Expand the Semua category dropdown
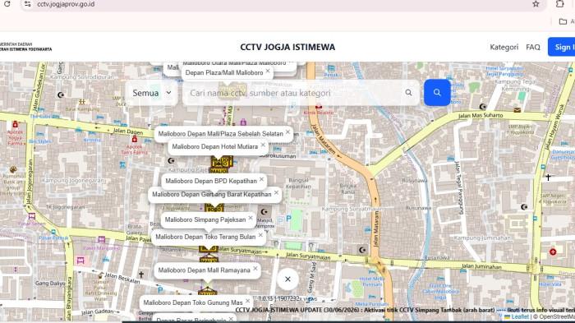The image size is (575, 323). (x=152, y=93)
